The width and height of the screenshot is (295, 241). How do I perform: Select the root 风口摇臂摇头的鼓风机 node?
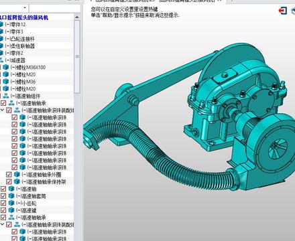click(x=24, y=17)
